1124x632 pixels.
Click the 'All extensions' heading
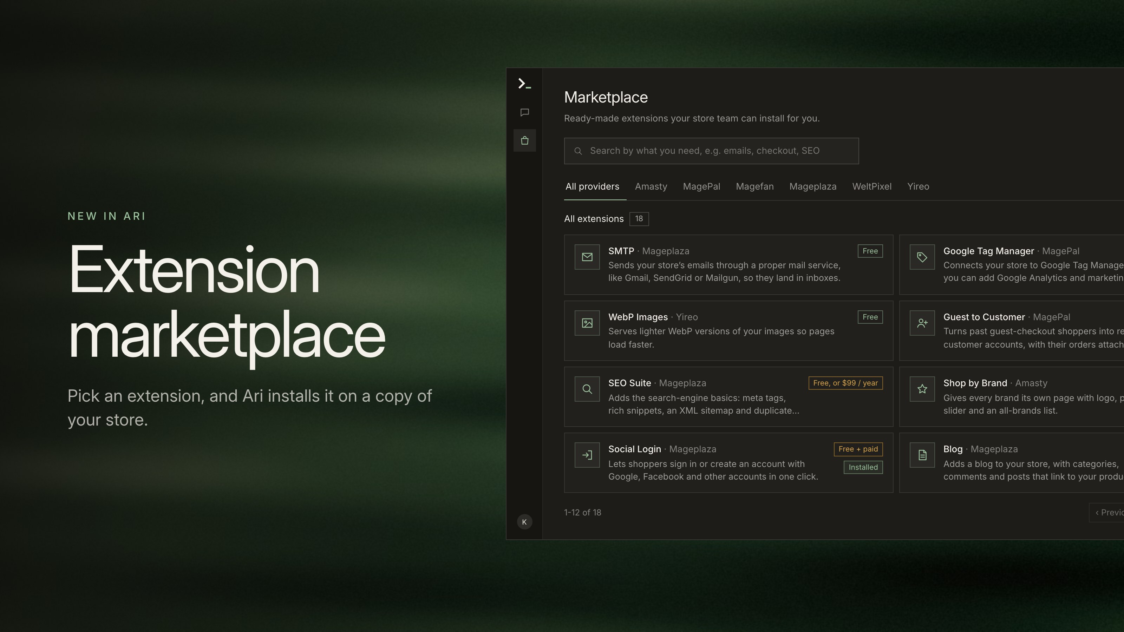tap(594, 219)
